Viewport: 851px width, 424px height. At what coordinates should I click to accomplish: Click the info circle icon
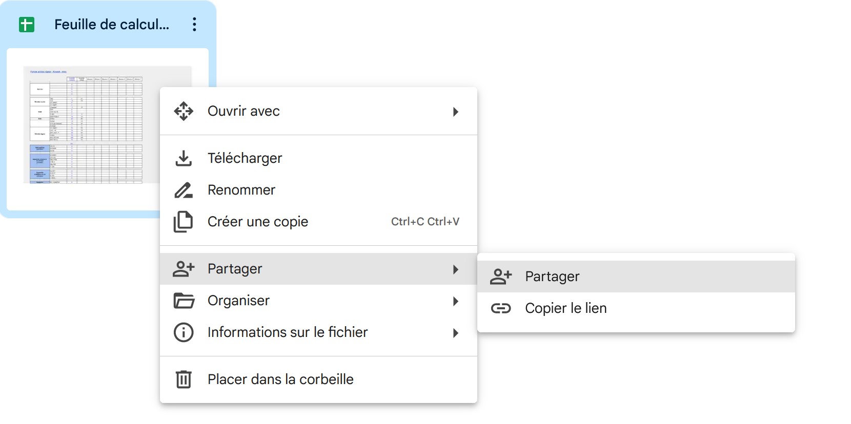click(x=184, y=332)
